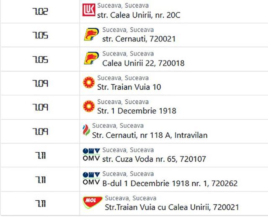Click the Rompetrol logo at Str. 1 Decembrie 1918
268x217 pixels.
pyautogui.click(x=89, y=106)
